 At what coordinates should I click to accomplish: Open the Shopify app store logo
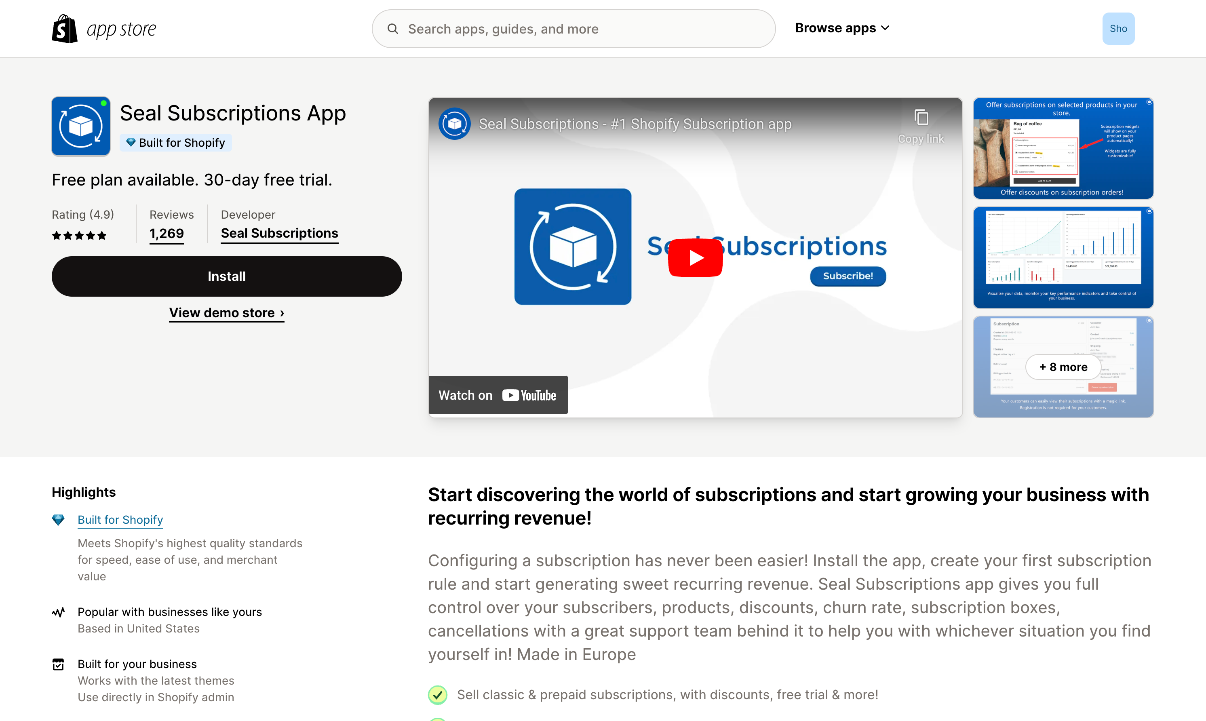(104, 29)
